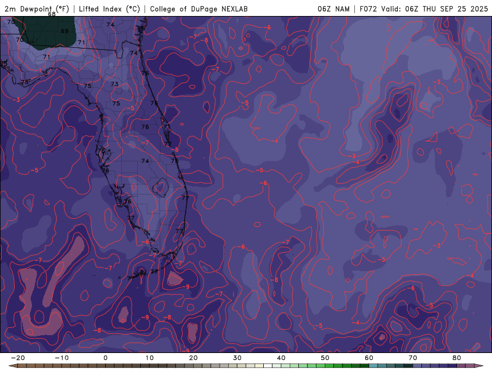Click the black 69 dewpoint value in the dark green area

pos(65,31)
